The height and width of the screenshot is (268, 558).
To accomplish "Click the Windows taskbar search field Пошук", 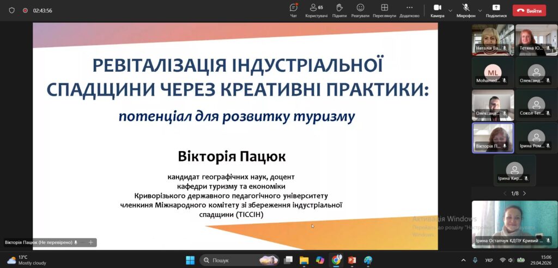I will 240,260.
